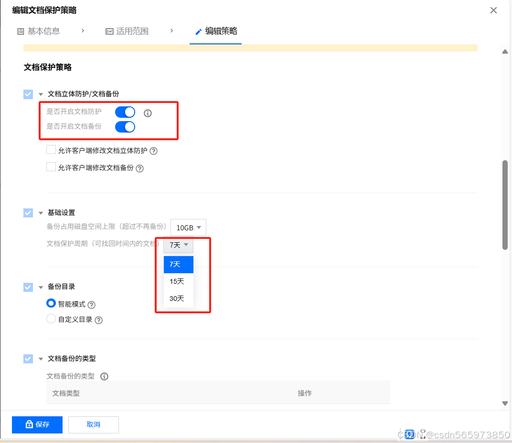Click help icon next to 允许客户端修改文档立体防护
Image resolution: width=512 pixels, height=443 pixels.
(x=153, y=151)
